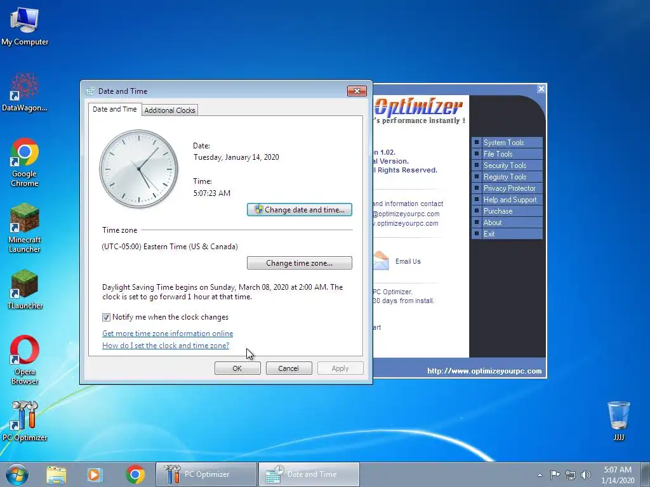Open Registry Tools in PC Optimizer
Screen dimensions: 650x487
[507, 177]
